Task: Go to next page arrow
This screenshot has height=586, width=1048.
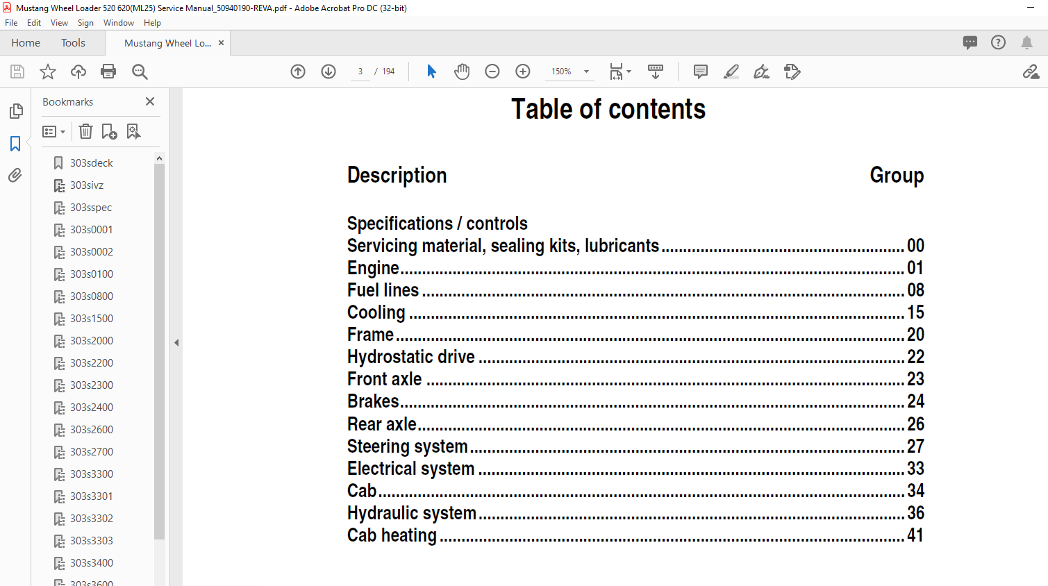Action: pyautogui.click(x=328, y=72)
